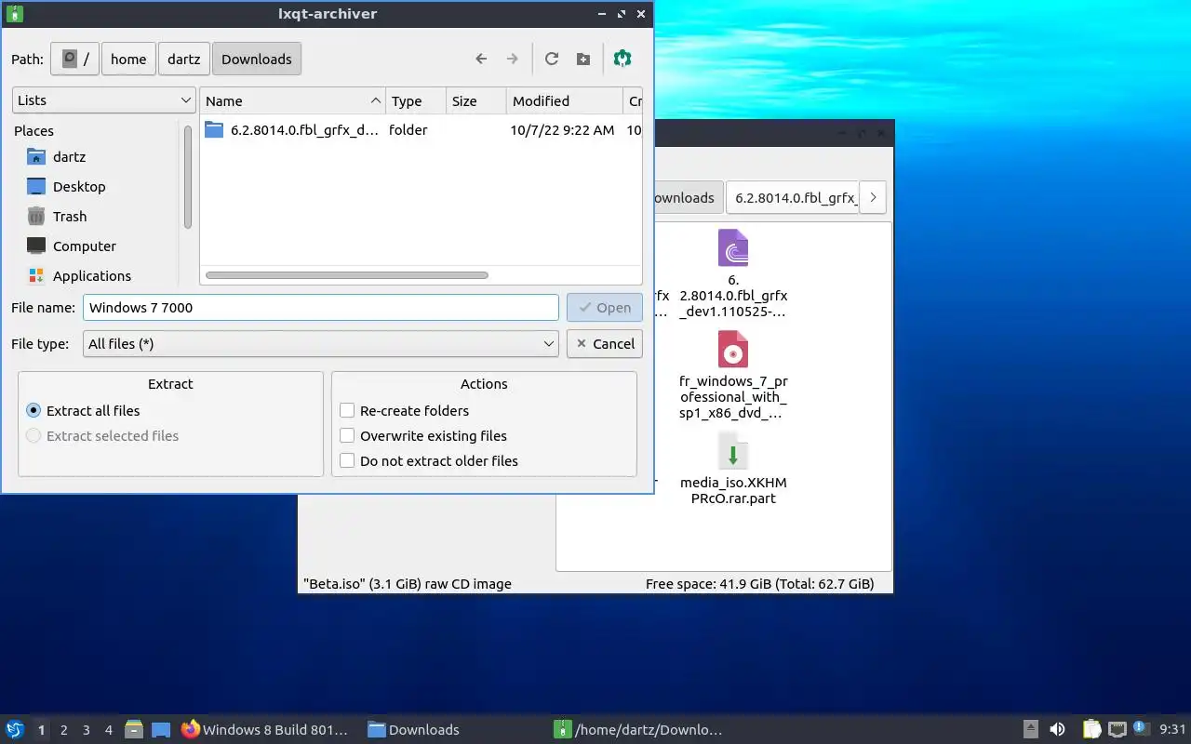This screenshot has height=744, width=1191.
Task: Switch to virtual desktop 4
Action: pos(109,730)
